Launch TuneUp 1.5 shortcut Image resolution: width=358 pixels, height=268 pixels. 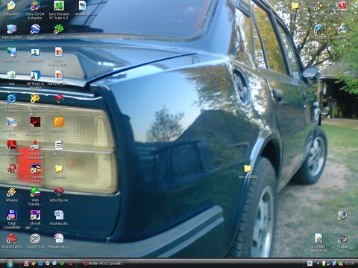click(35, 241)
